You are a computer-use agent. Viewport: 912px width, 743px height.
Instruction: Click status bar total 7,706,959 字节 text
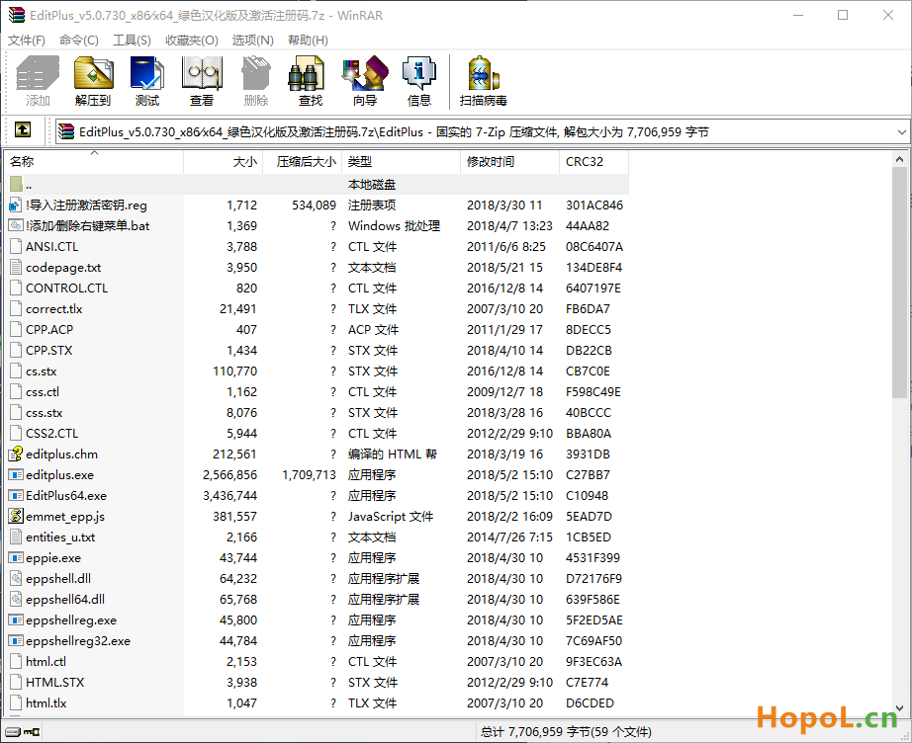tap(566, 731)
